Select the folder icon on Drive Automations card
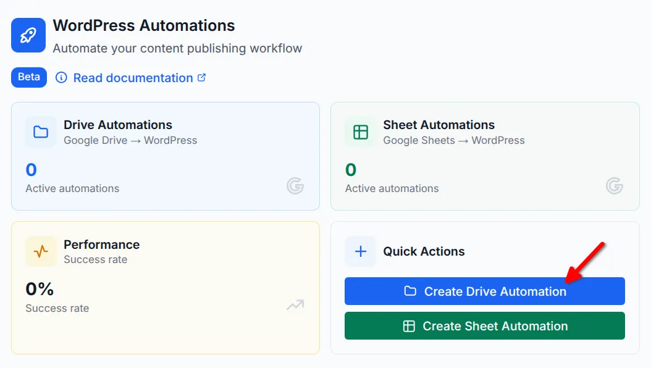The image size is (651, 368). 40,132
